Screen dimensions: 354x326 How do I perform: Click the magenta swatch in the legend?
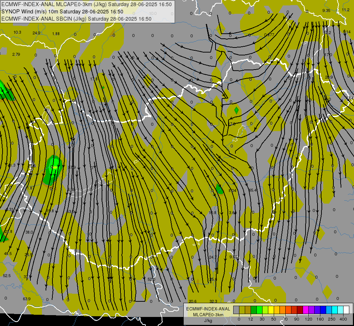306,310
